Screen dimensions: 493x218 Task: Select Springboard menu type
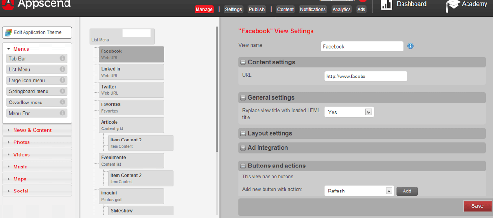tap(37, 91)
